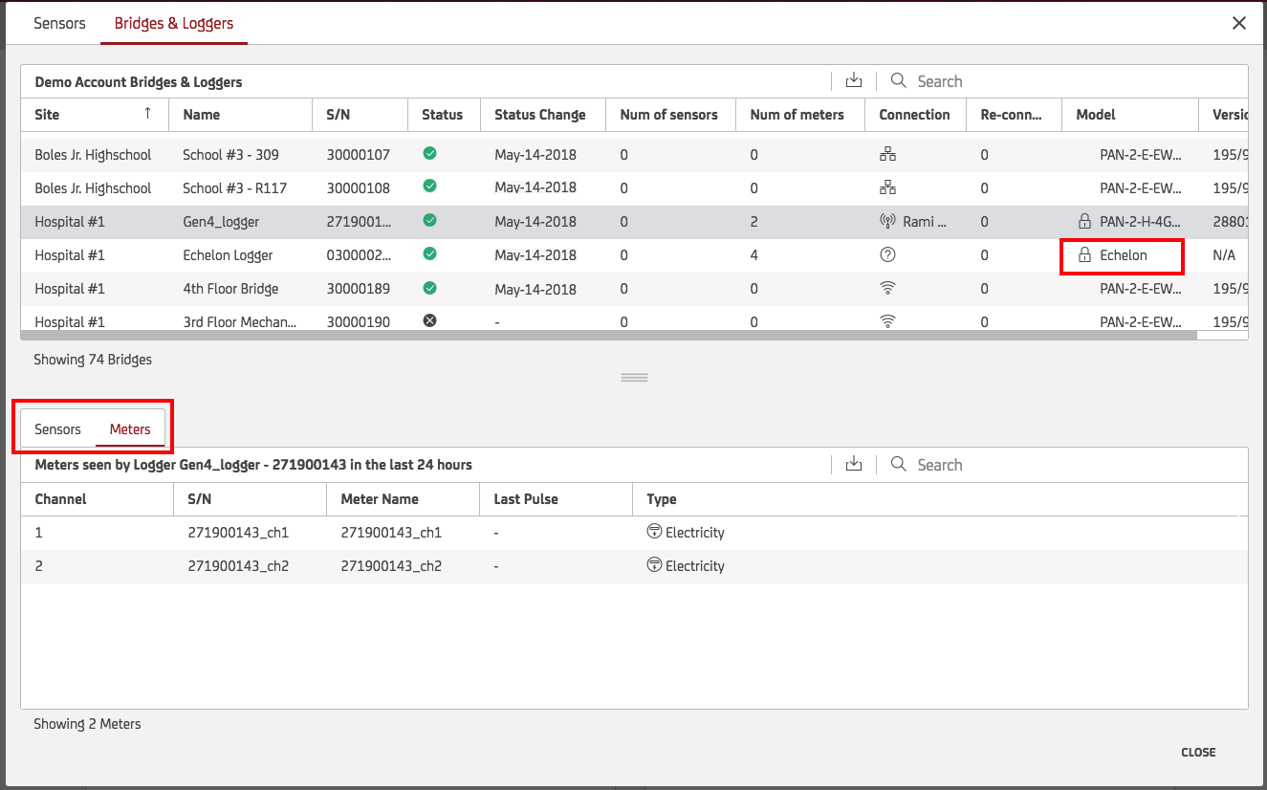This screenshot has height=790, width=1267.
Task: Toggle the Site column sort arrow
Action: click(x=148, y=113)
